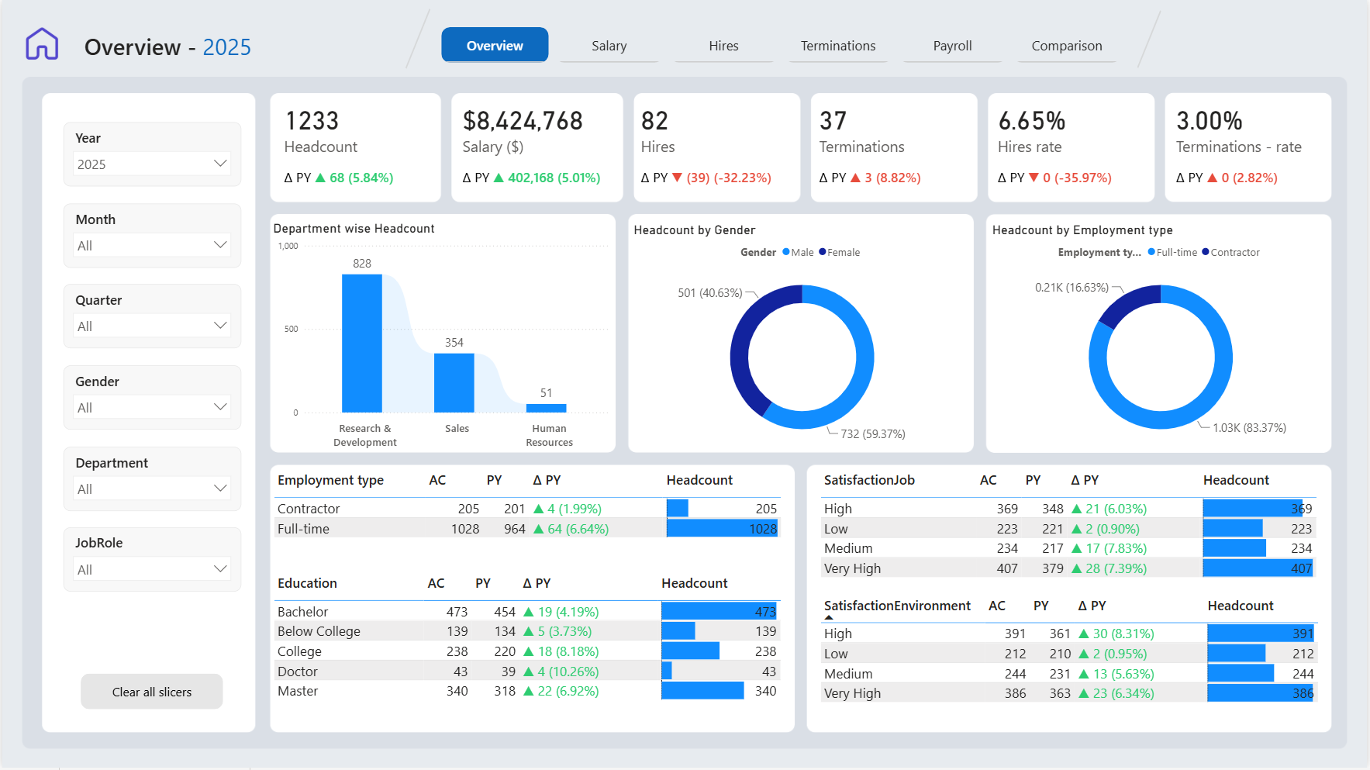
Task: Expand the JobRole slicer dropdown
Action: pyautogui.click(x=153, y=569)
